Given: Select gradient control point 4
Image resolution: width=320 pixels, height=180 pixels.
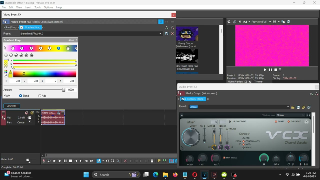Looking at the screenshot, I should tap(40, 48).
